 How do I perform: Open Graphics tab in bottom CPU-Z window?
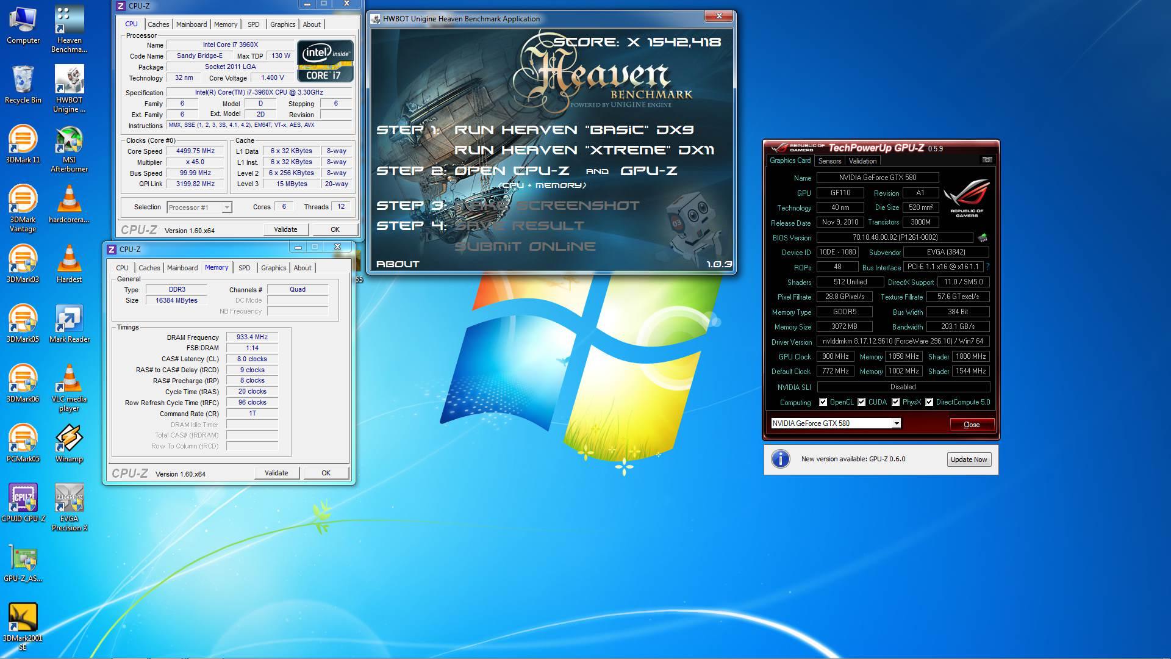[x=273, y=268]
